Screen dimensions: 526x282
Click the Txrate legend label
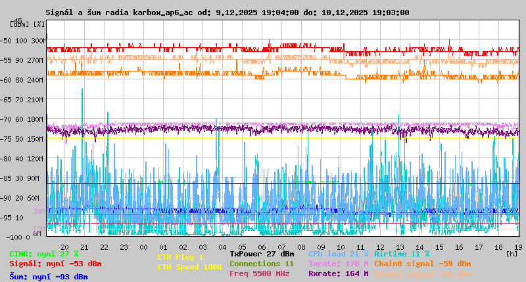tap(338, 264)
